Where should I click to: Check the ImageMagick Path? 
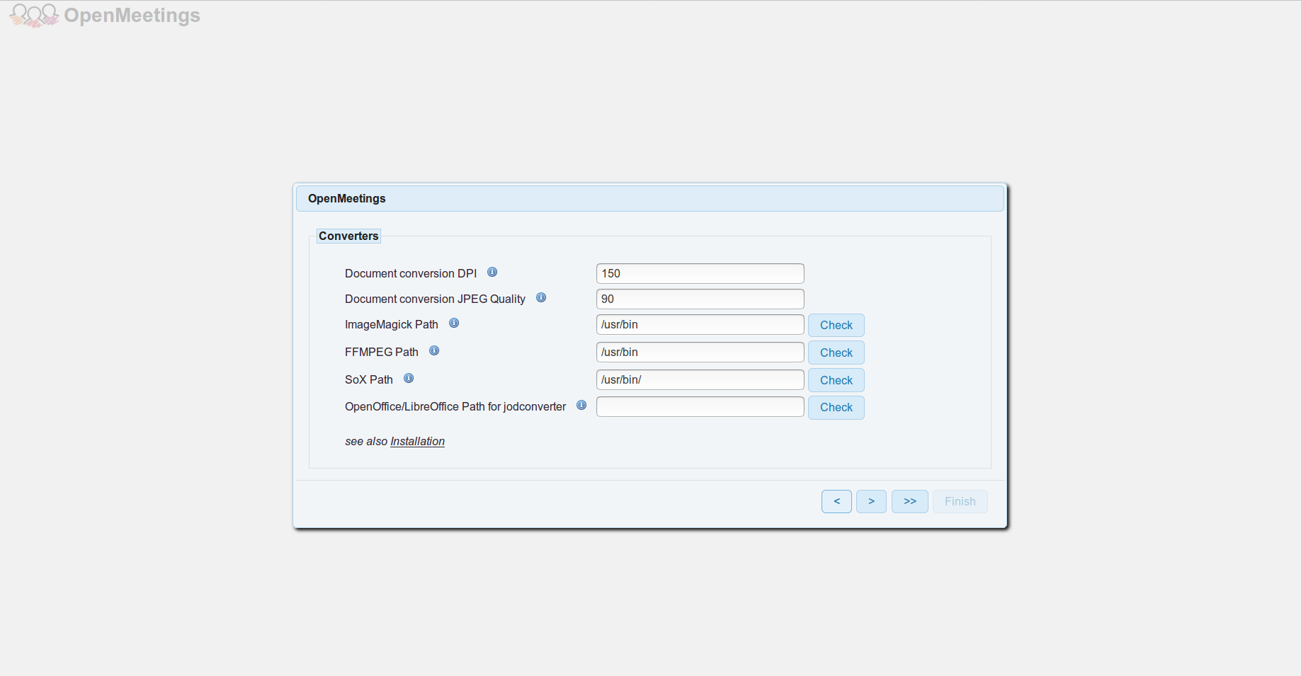coord(836,325)
